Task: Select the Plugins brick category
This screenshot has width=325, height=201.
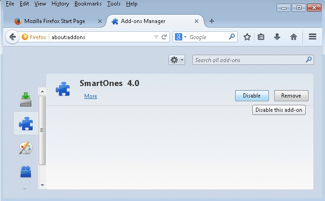Action: pos(26,172)
